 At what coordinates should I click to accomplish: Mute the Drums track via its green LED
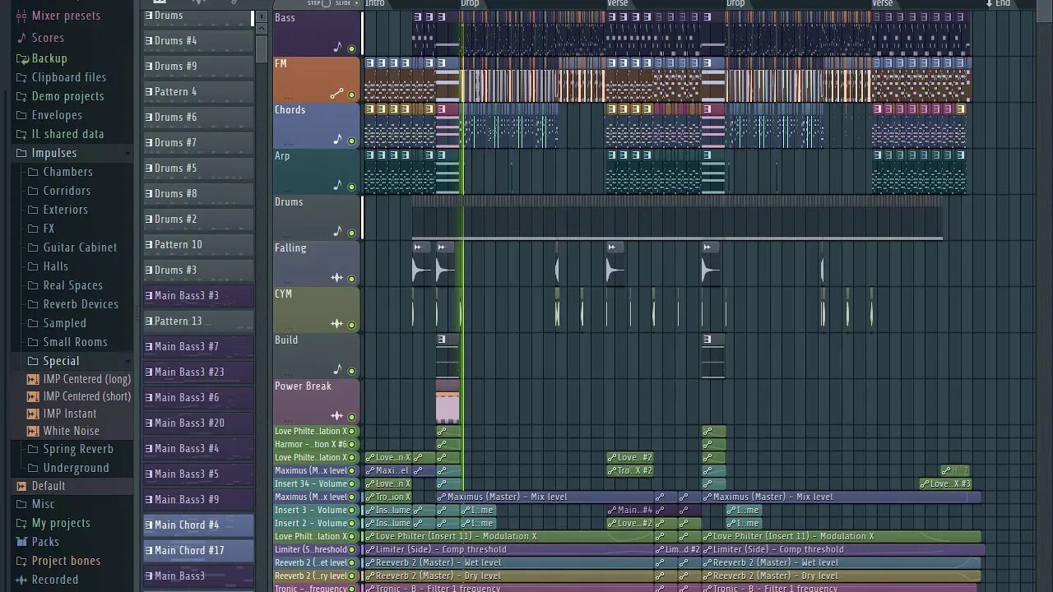[x=351, y=233]
